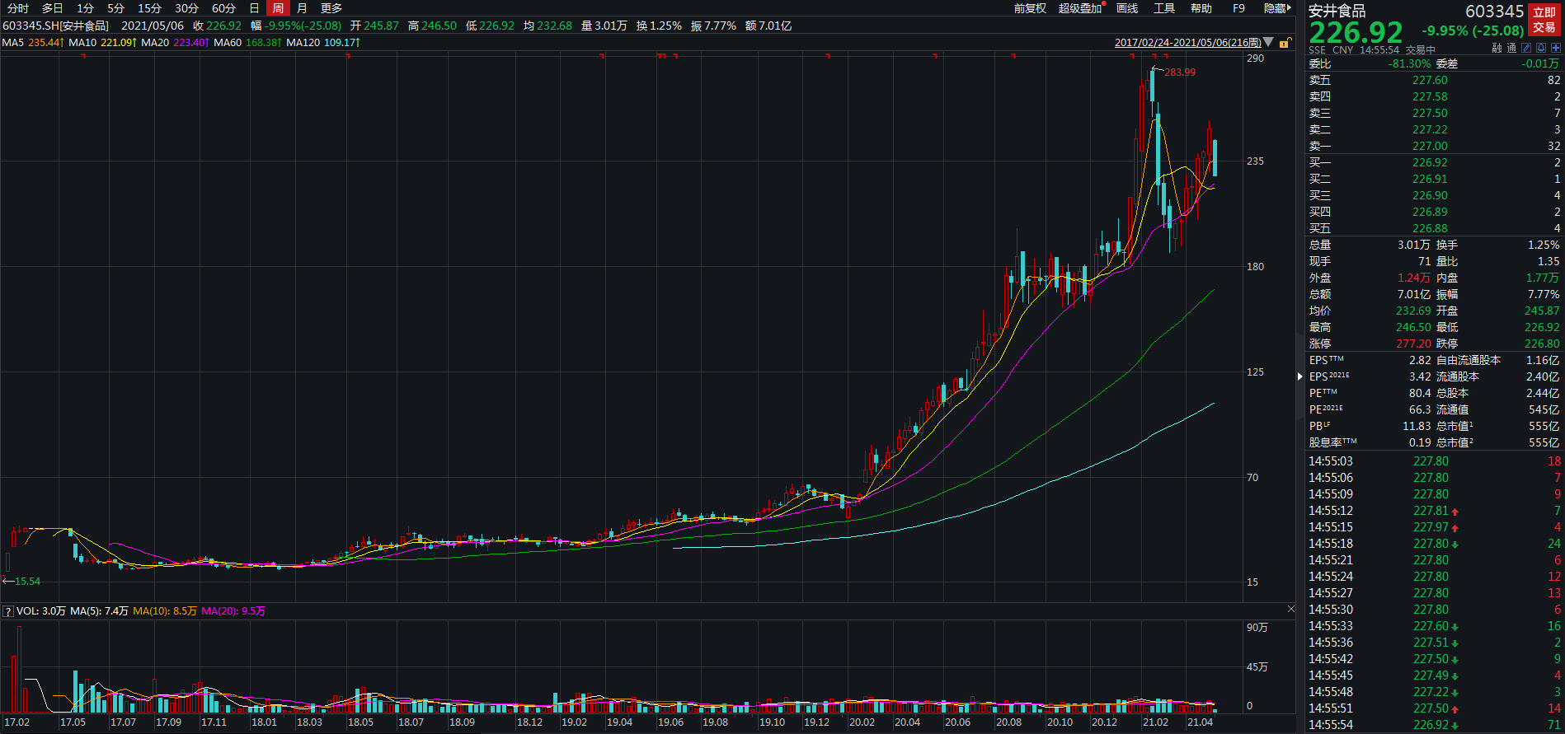The image size is (1565, 734).
Task: Click the bell price alert icon
Action: click(x=1541, y=49)
